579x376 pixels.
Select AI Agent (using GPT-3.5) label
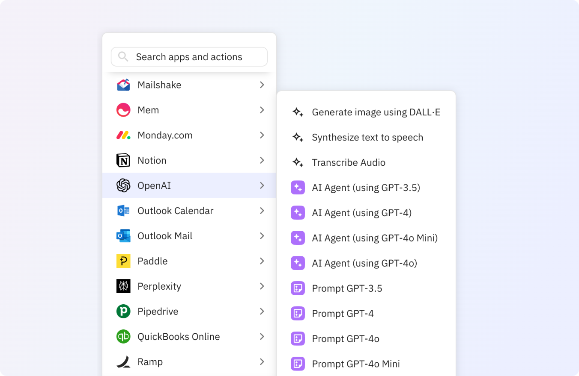click(x=366, y=188)
